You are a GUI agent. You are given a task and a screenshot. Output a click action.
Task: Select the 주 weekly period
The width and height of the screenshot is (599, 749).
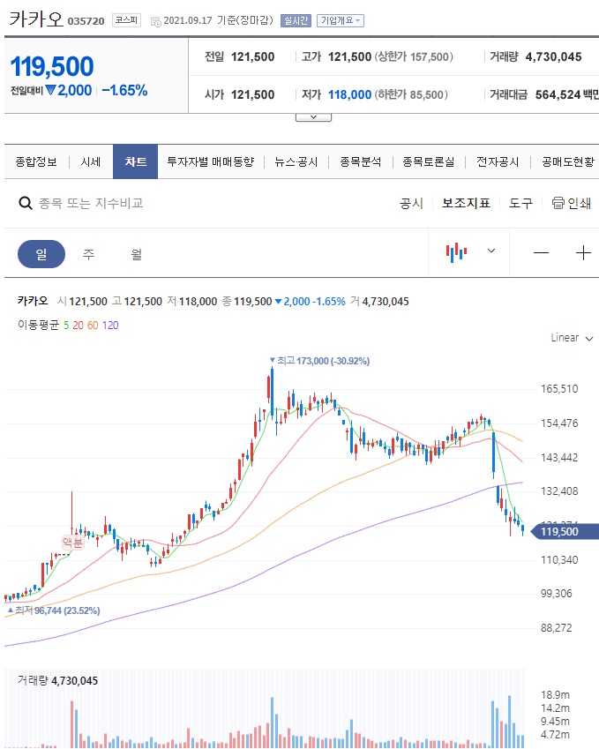(89, 254)
